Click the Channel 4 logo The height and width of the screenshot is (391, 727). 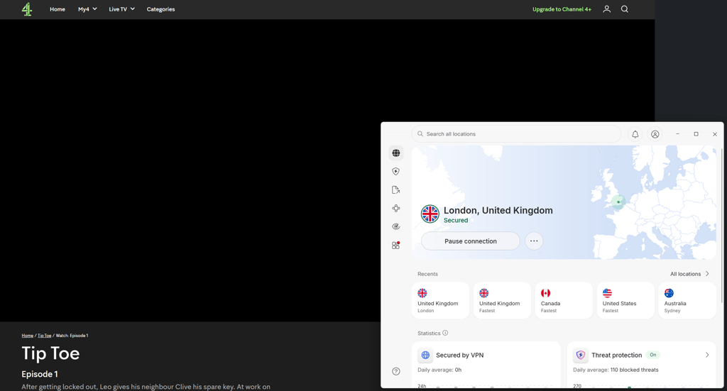[27, 9]
